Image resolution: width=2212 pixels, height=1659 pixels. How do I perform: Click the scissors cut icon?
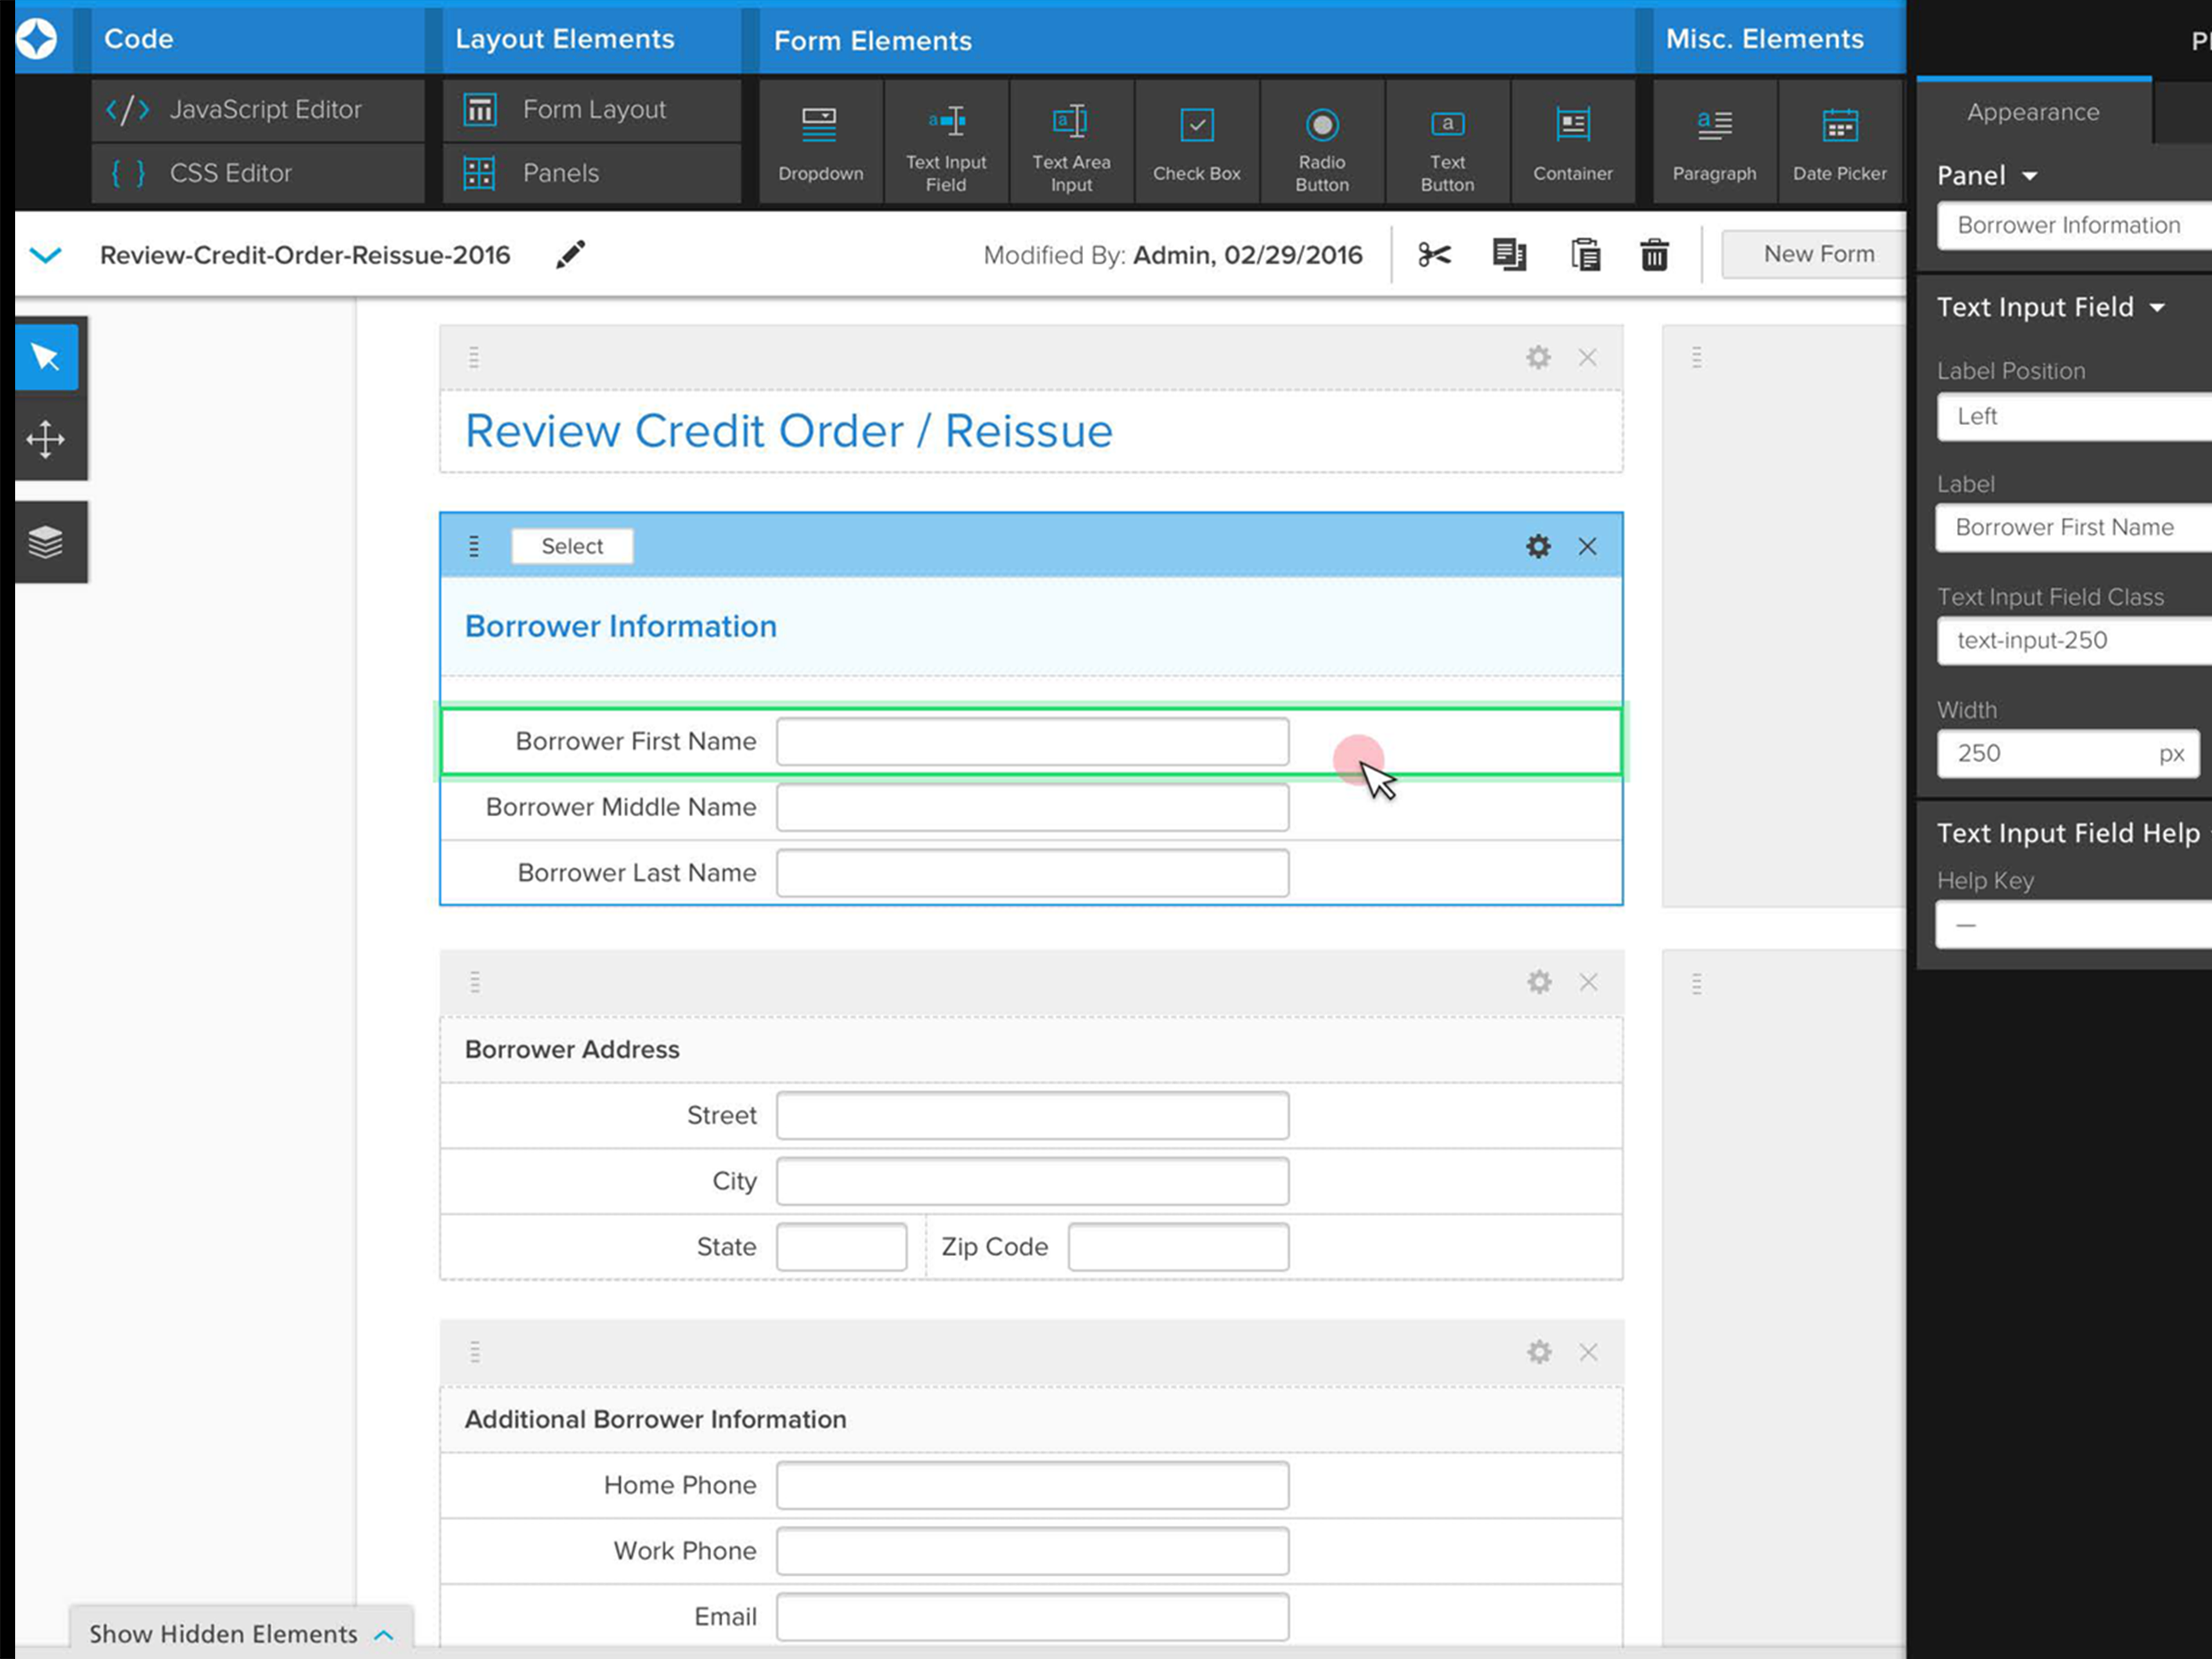[x=1434, y=255]
